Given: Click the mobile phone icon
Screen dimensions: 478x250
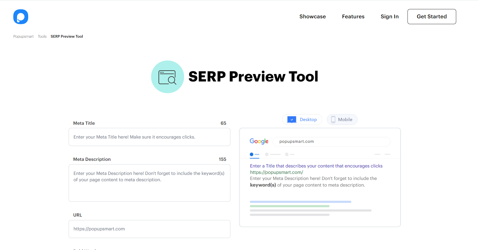Looking at the screenshot, I should (333, 120).
